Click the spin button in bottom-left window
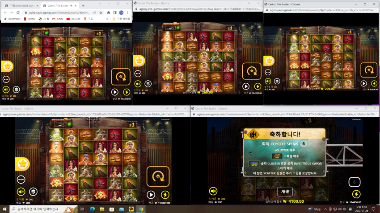The image size is (380, 213). pyautogui.click(x=158, y=176)
